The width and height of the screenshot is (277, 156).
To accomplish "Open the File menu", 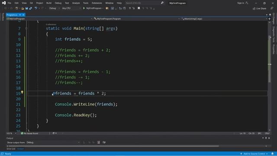I will click(10, 3).
